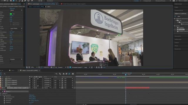Click the always-preview icon at viewer bar left
This screenshot has height=105, width=188.
click(27, 67)
